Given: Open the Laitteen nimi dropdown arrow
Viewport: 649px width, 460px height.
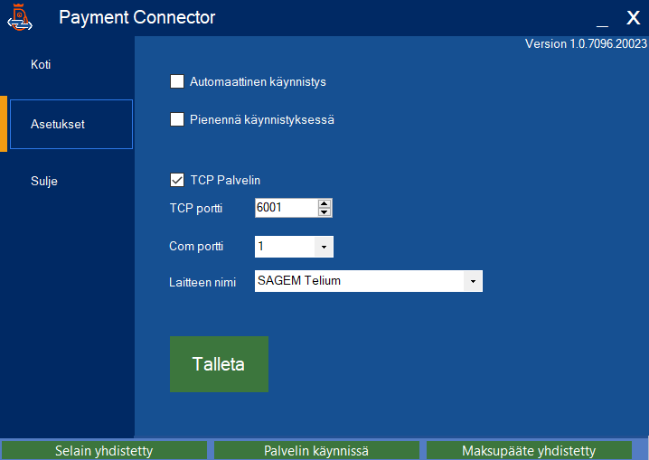Looking at the screenshot, I should point(473,281).
